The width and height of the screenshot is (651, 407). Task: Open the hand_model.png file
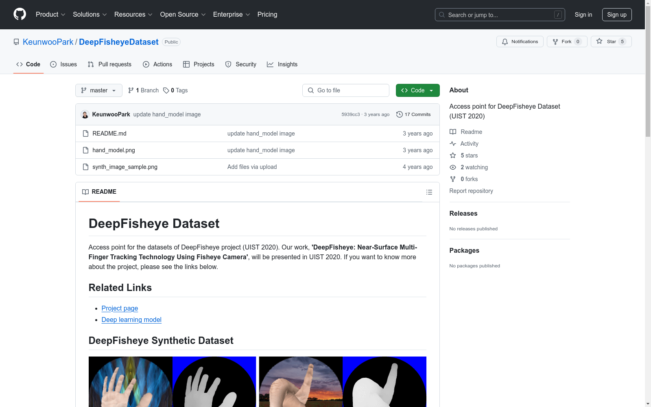click(x=114, y=150)
